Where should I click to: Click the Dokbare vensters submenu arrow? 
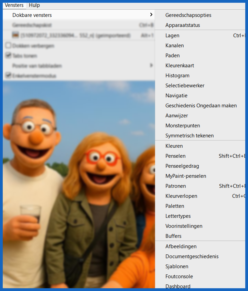(151, 14)
